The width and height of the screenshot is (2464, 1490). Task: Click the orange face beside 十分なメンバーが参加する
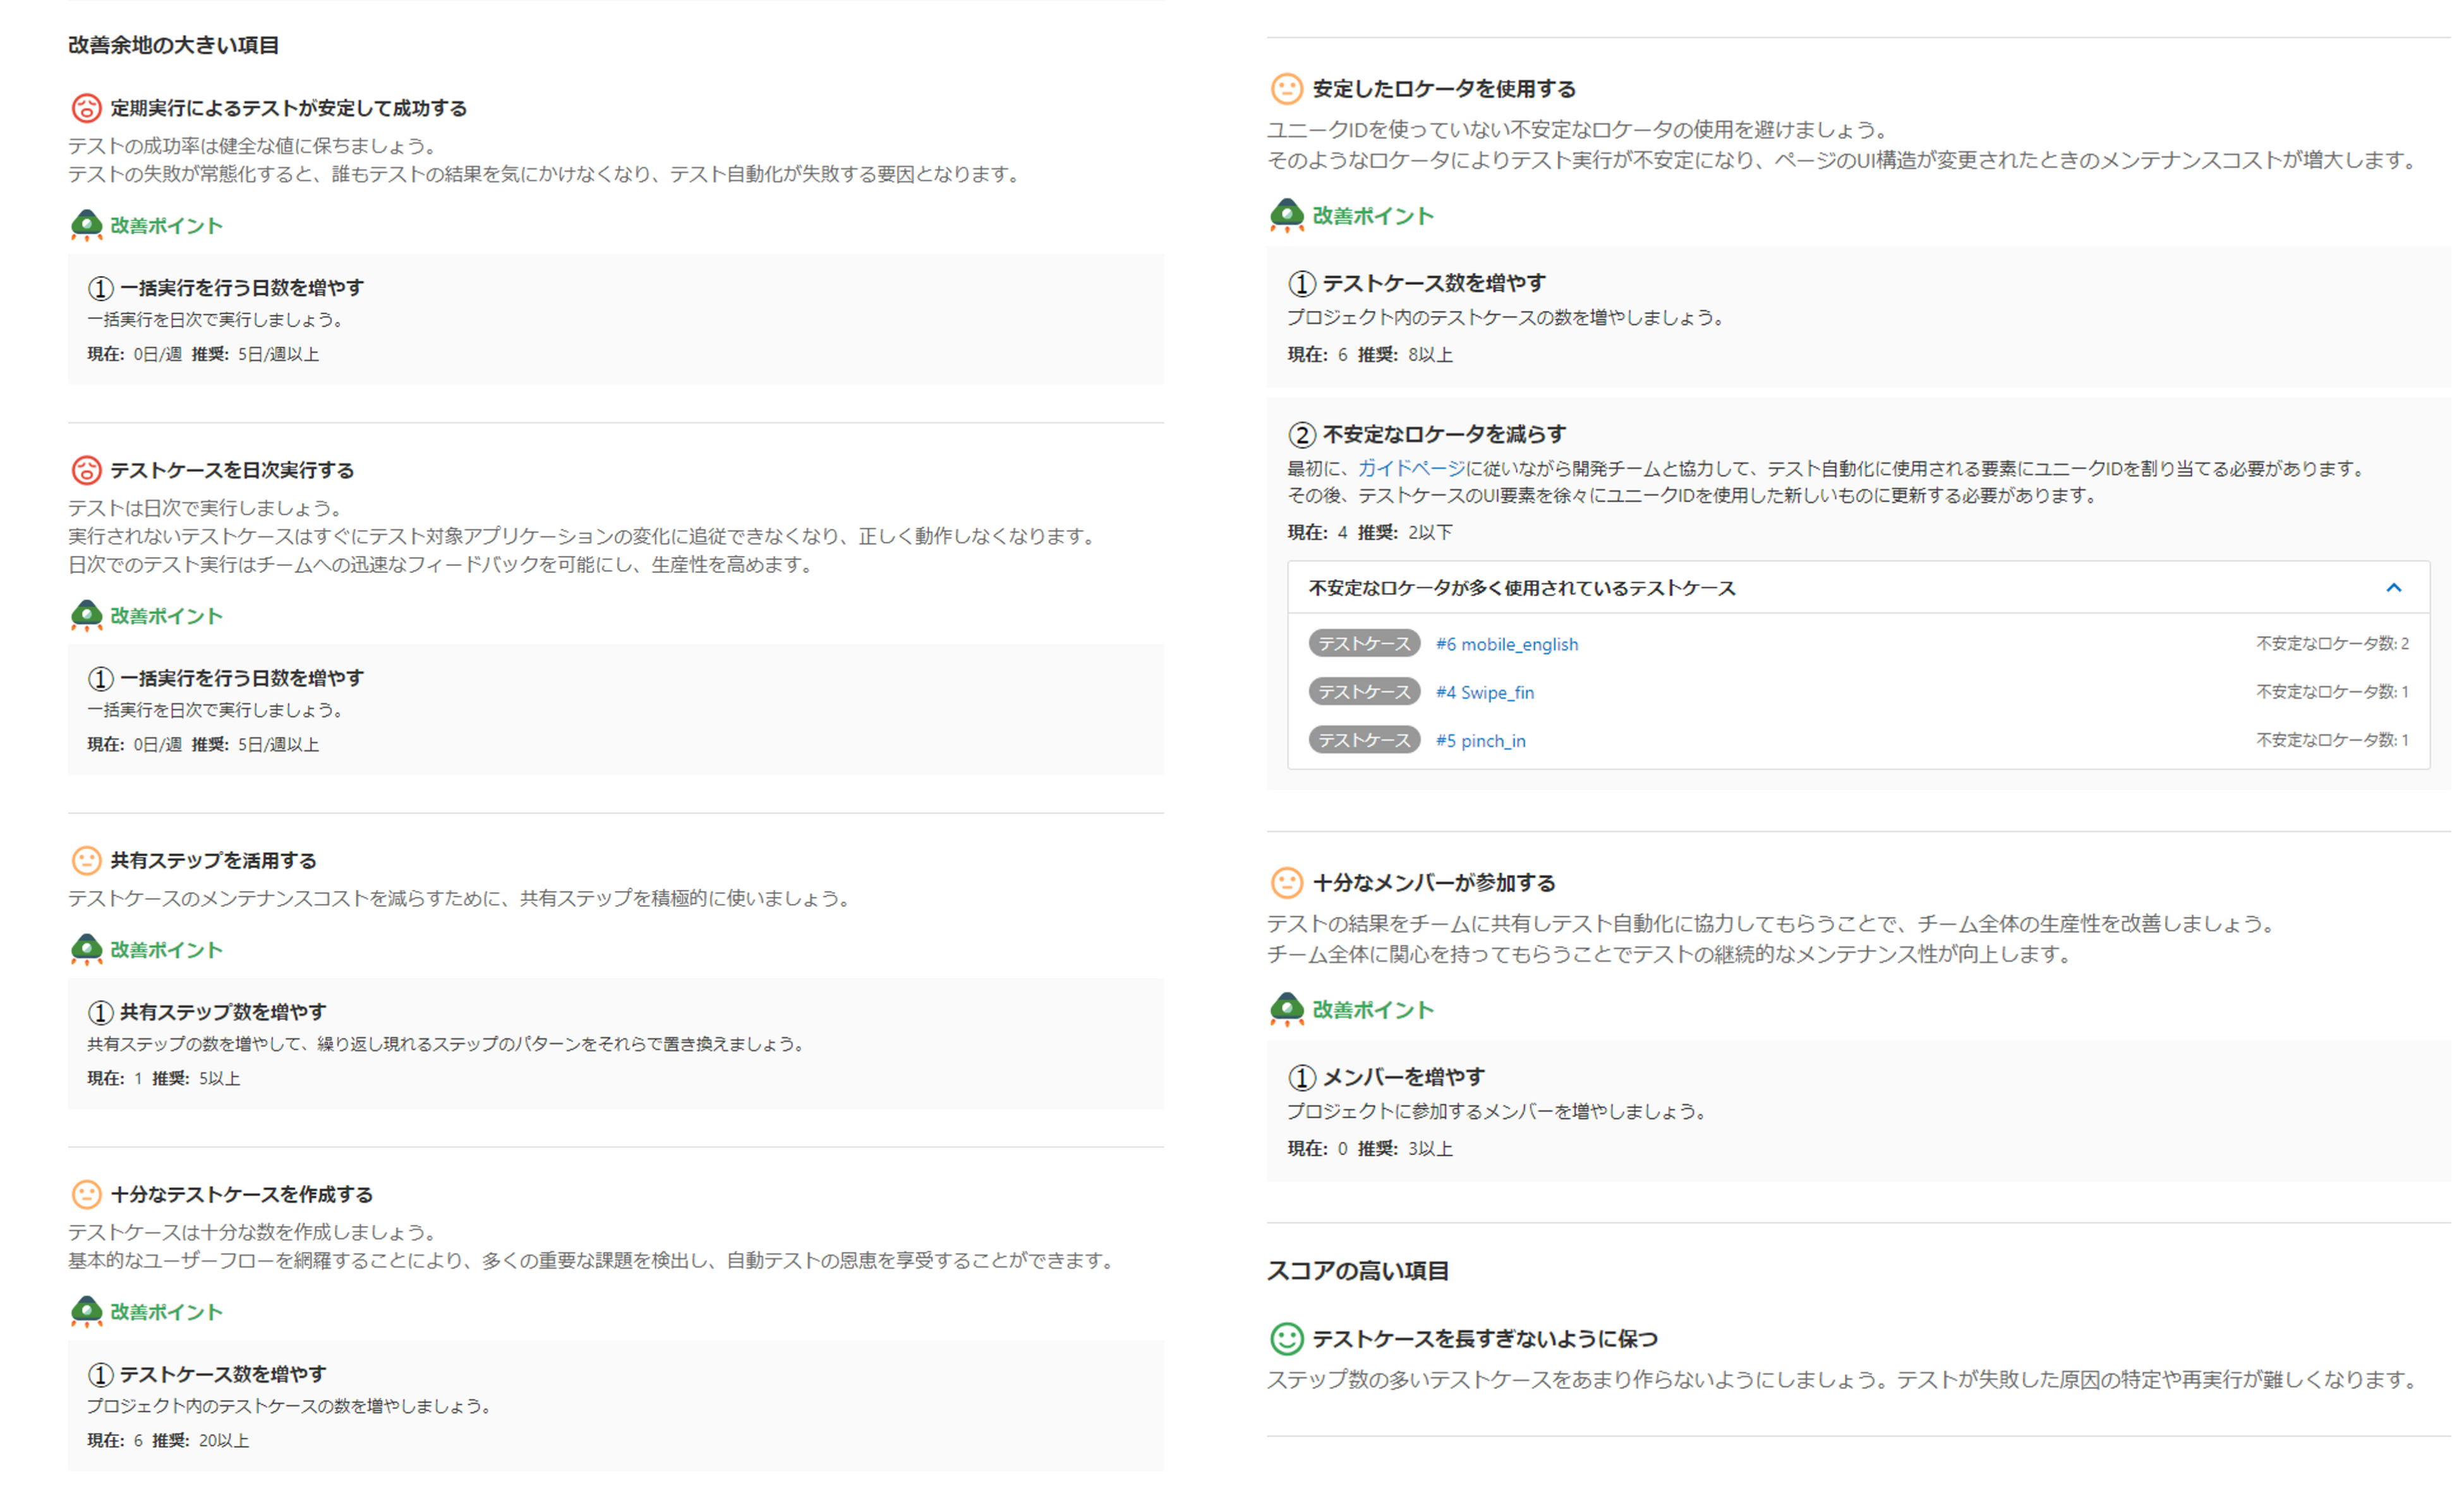pos(1286,883)
